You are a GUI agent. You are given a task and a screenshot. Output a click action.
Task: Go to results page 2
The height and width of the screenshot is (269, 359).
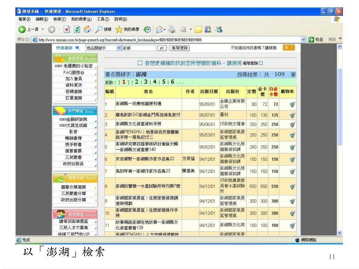137,82
